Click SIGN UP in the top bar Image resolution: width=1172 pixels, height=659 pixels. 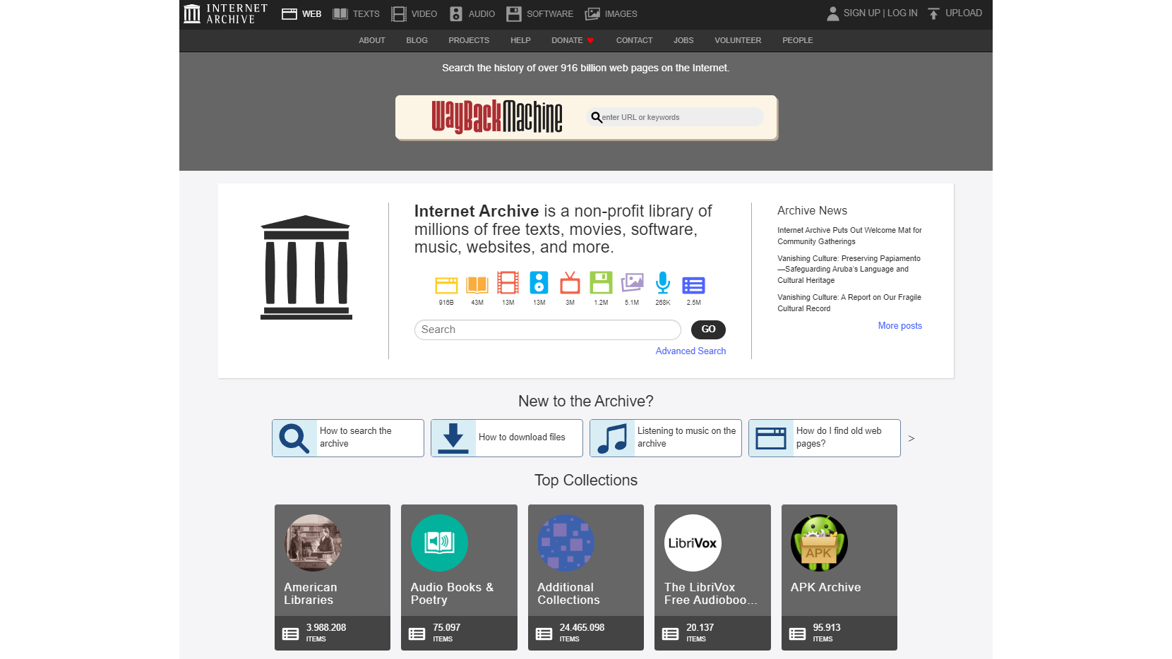coord(861,13)
